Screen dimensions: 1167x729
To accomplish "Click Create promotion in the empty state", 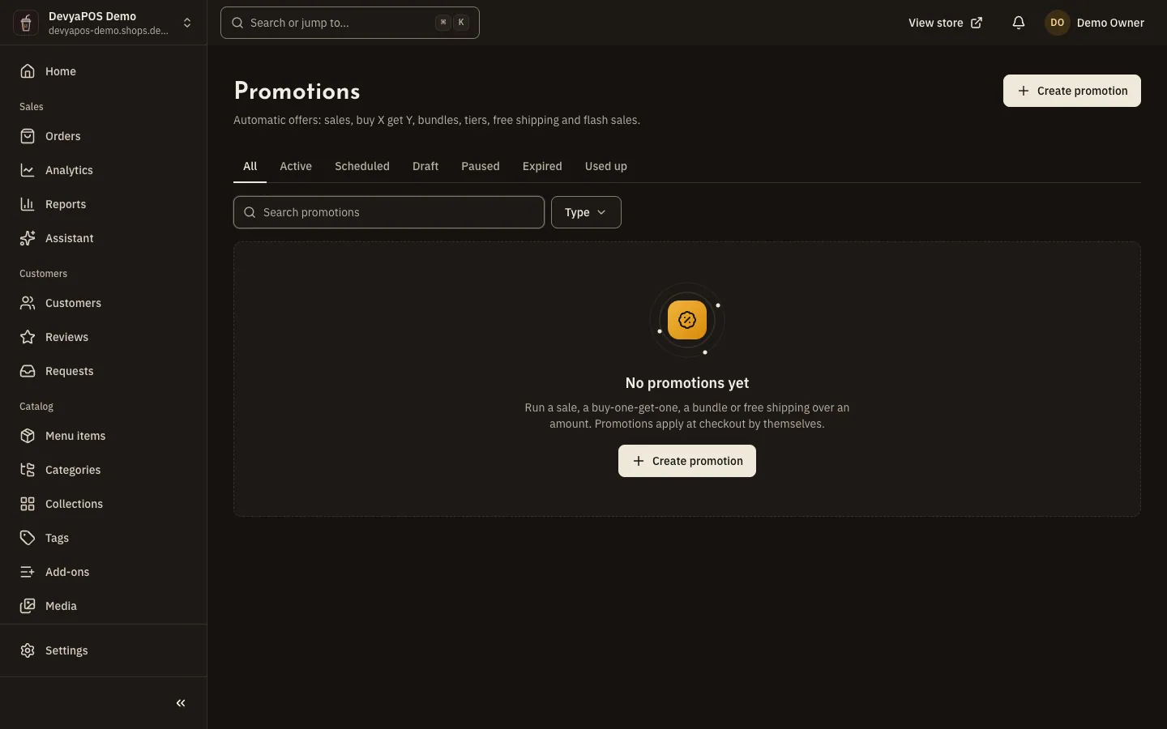I will coord(687,461).
